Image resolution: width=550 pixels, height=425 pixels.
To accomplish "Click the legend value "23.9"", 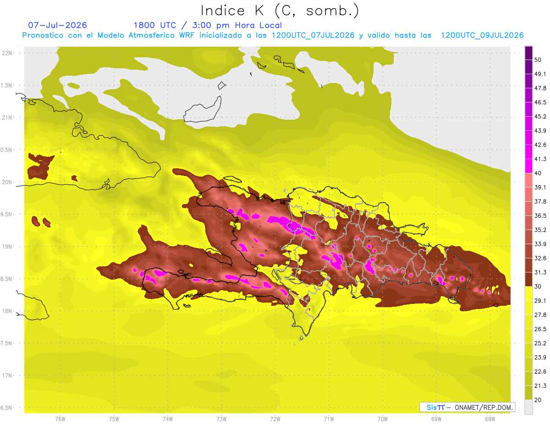I will (540, 357).
